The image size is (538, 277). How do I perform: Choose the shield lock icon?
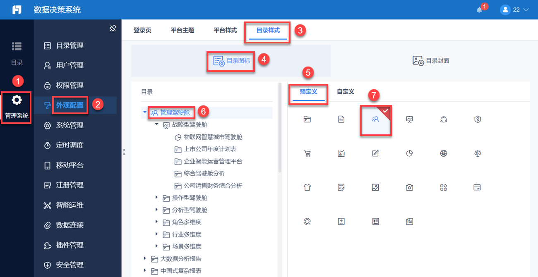point(478,119)
